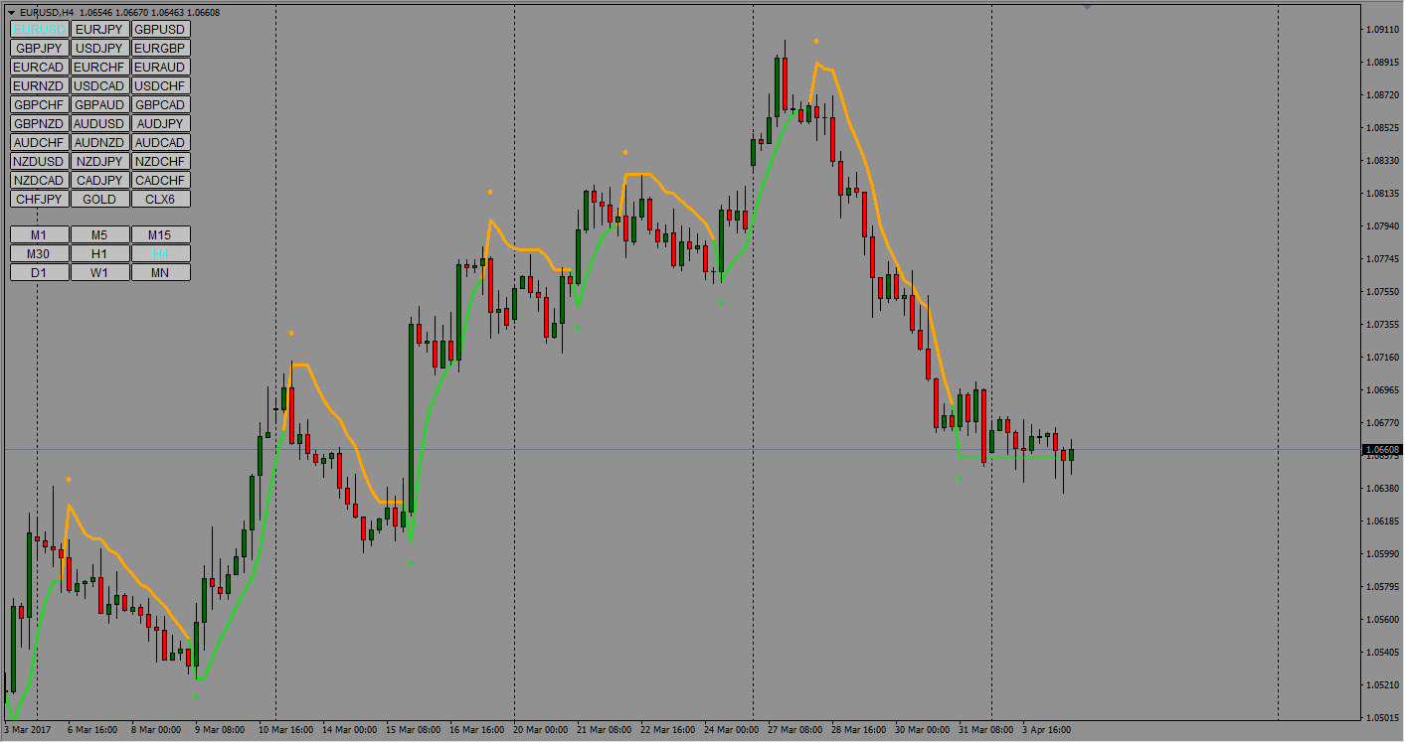This screenshot has width=1405, height=743.
Task: Select the CADCHF pair
Action: click(x=160, y=180)
